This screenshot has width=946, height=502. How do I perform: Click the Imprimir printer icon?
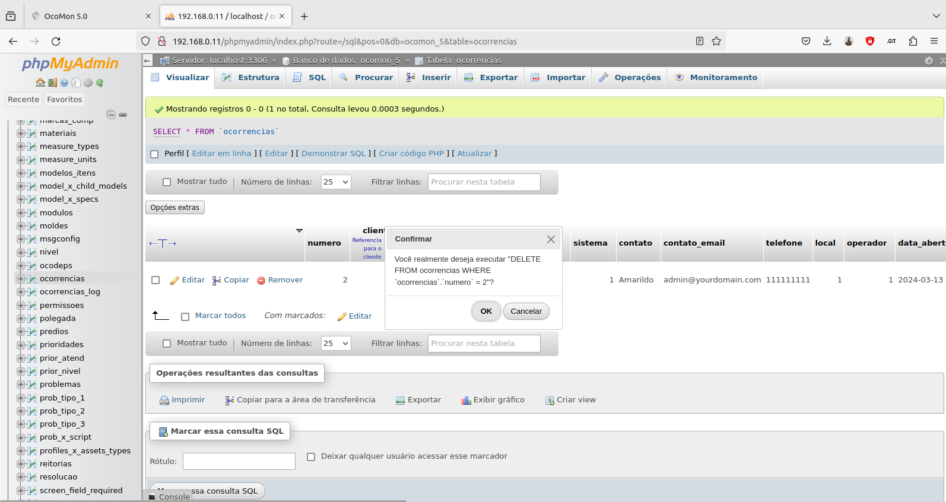click(164, 401)
